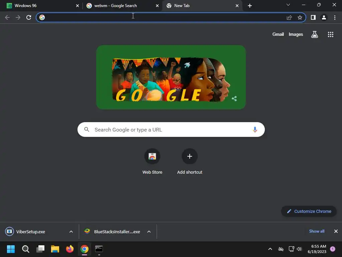Open the ViberSetup.exe download
The width and height of the screenshot is (342, 257).
[30, 232]
